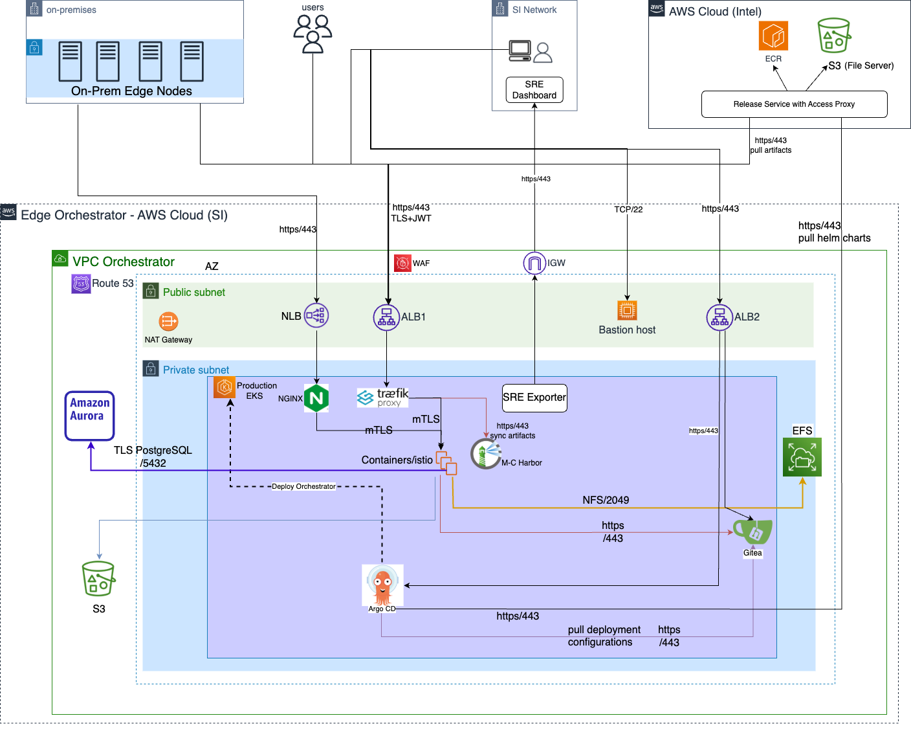Click the M-C Harbor lighthouse icon
This screenshot has width=911, height=729.
(x=485, y=454)
